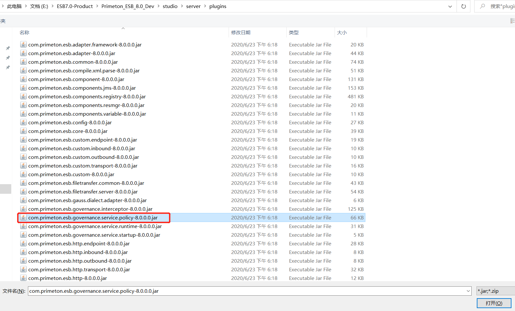Expand the address bar history dropdown
Screen dimensions: 515x311
[450, 6]
